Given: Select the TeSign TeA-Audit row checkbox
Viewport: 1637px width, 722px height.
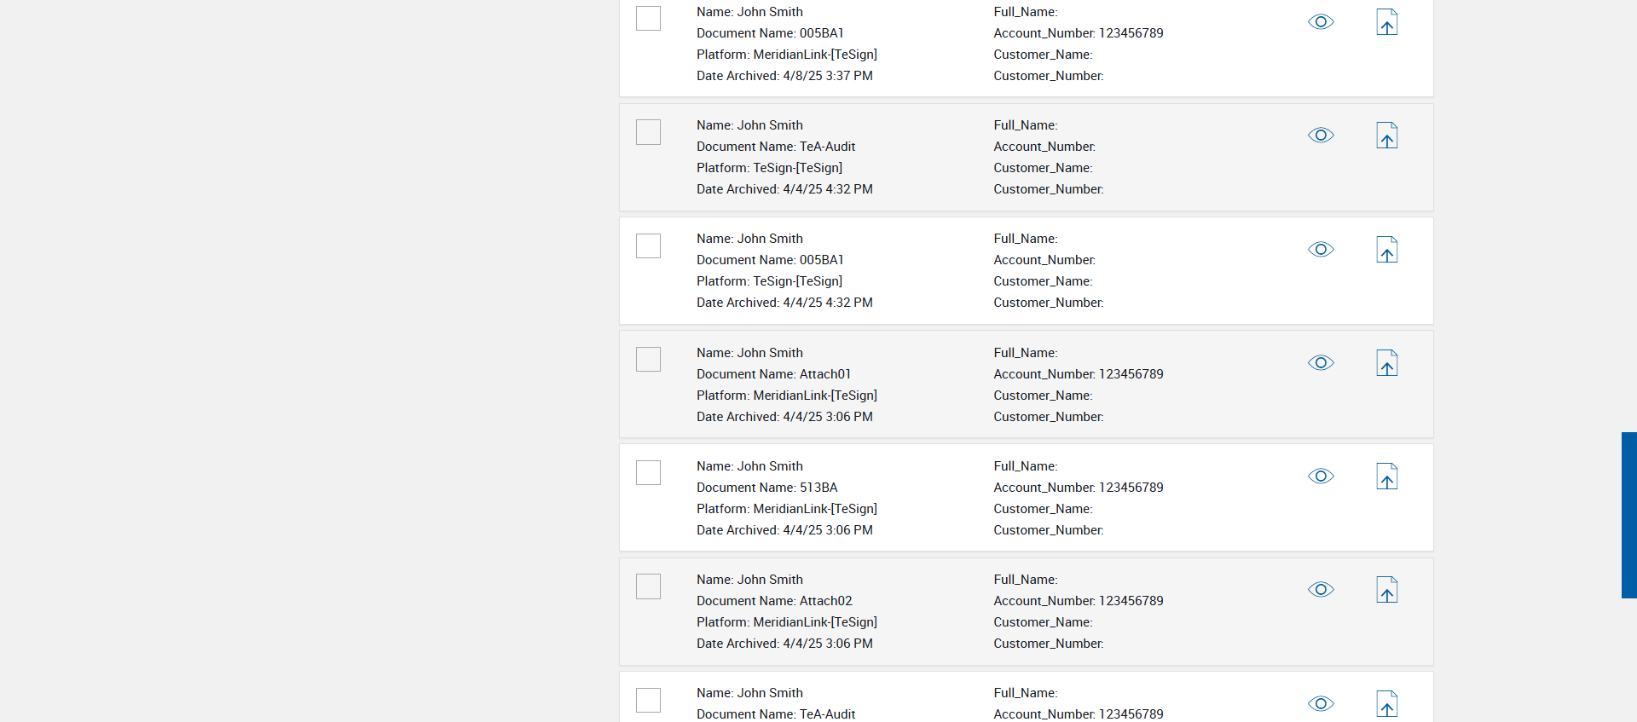Looking at the screenshot, I should 648,132.
